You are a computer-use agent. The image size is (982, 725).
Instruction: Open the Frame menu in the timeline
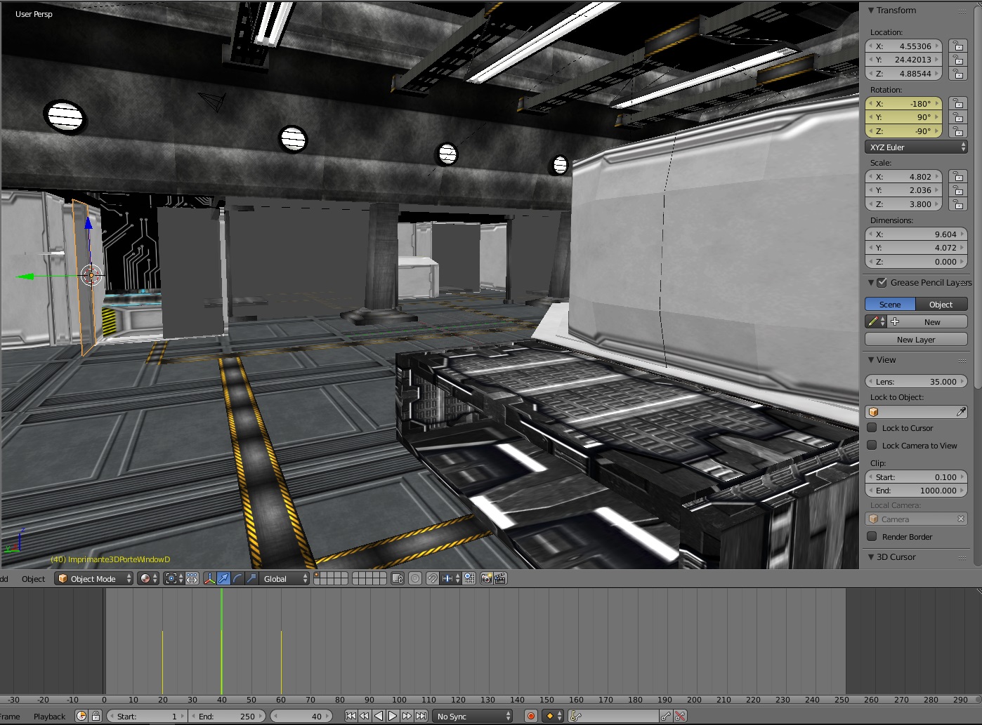coord(10,717)
